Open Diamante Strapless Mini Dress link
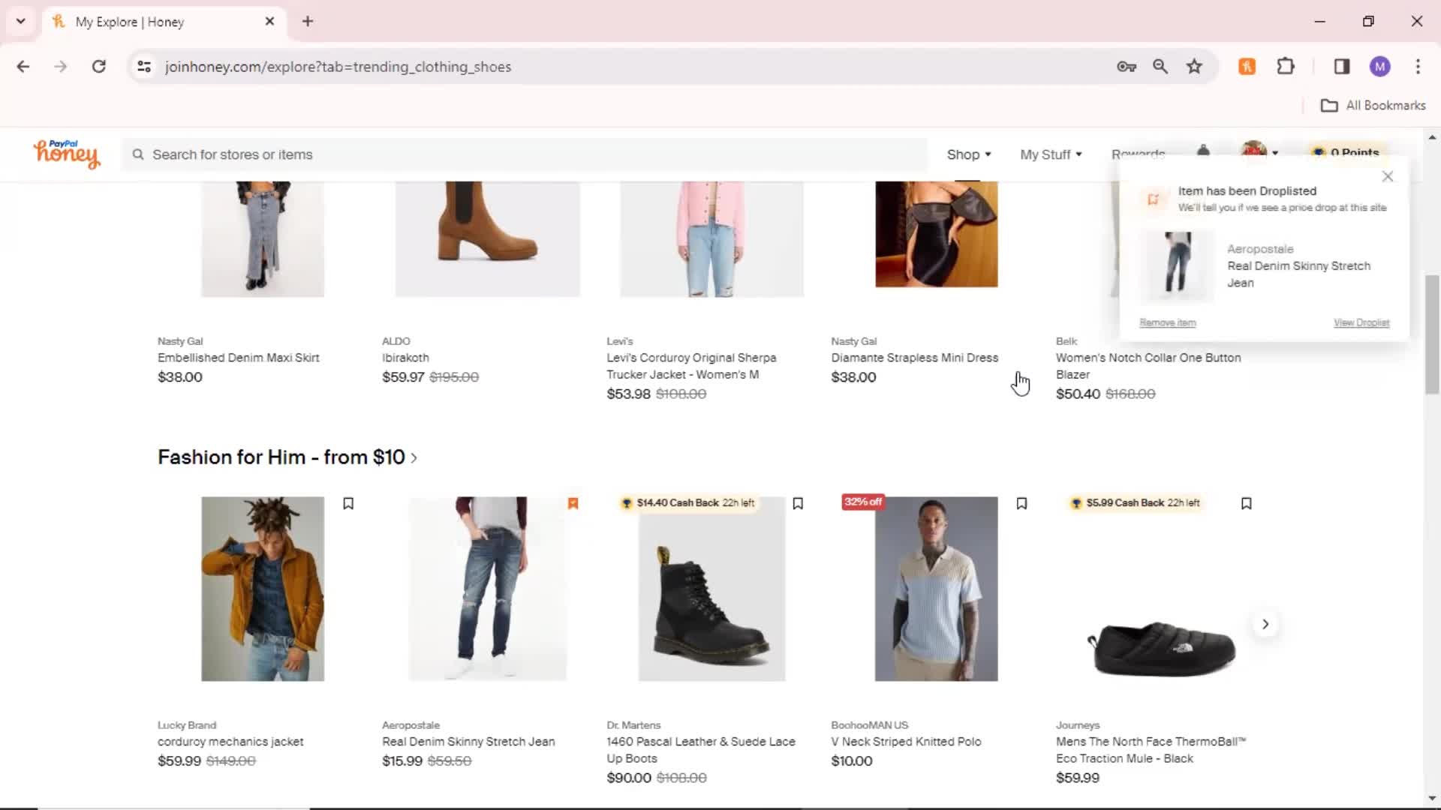 coord(914,358)
